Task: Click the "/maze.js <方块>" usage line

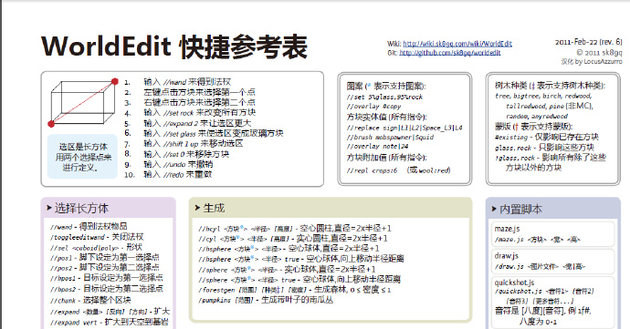Action: [538, 240]
